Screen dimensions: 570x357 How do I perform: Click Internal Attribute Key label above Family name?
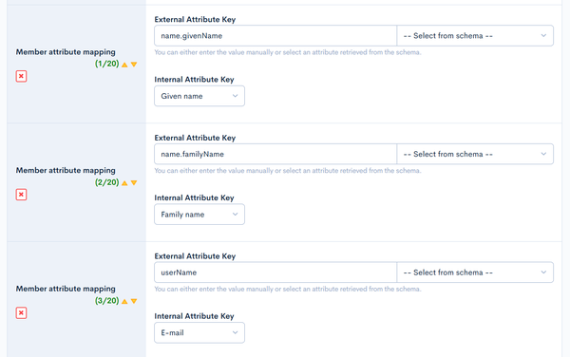click(194, 197)
